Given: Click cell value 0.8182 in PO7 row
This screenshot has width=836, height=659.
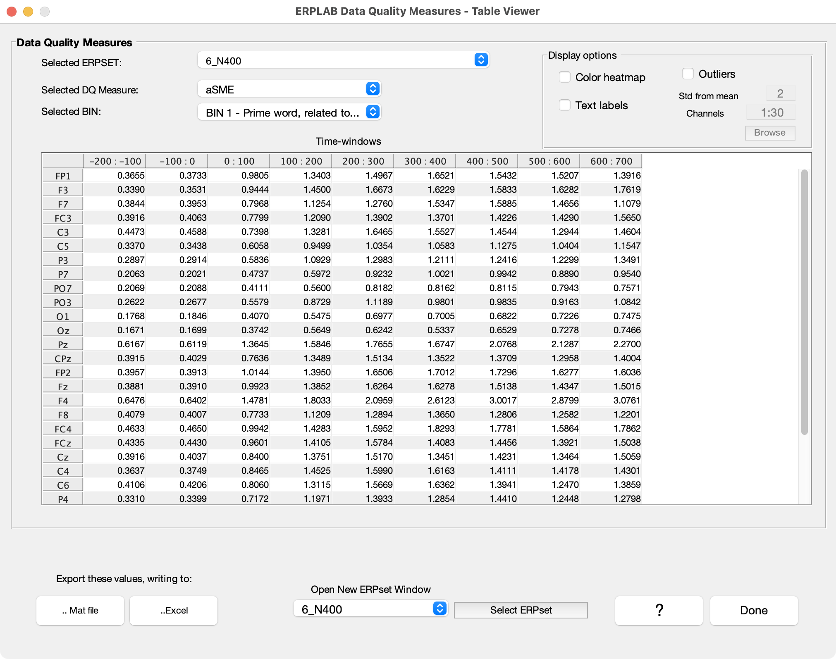Looking at the screenshot, I should (x=363, y=288).
